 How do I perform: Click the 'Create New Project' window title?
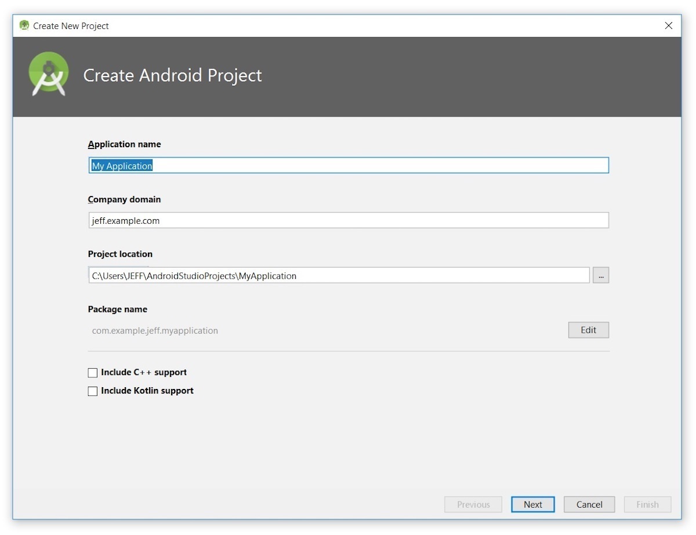71,26
